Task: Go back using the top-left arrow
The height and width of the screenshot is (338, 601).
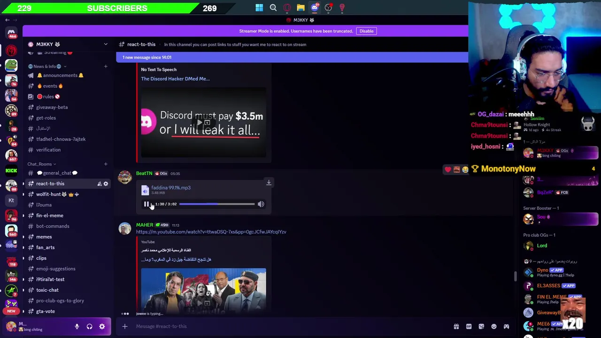Action: [7, 20]
